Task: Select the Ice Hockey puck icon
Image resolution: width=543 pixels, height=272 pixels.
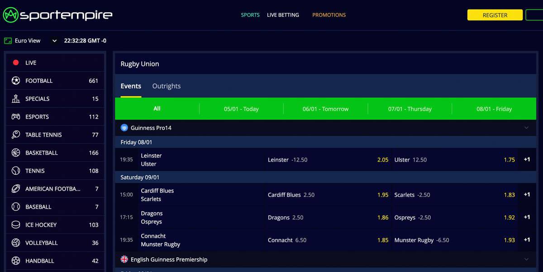Action: 16,224
